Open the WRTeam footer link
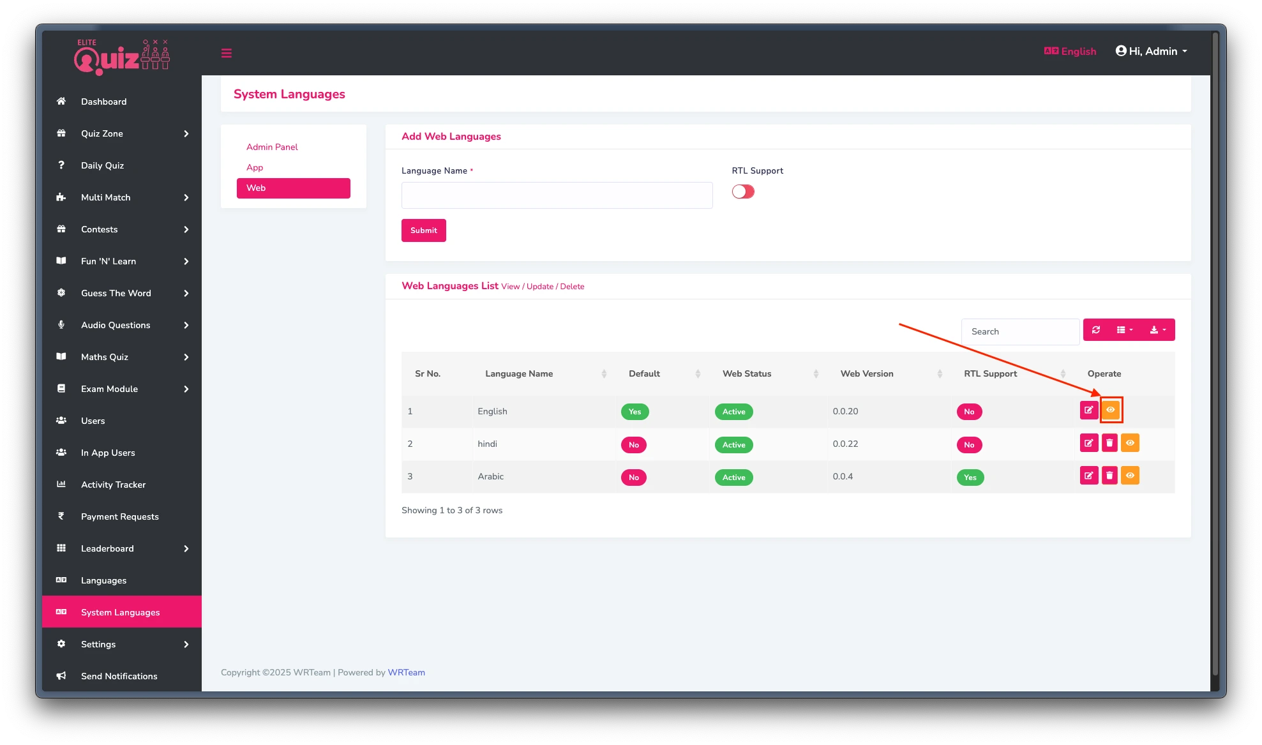 click(x=406, y=672)
